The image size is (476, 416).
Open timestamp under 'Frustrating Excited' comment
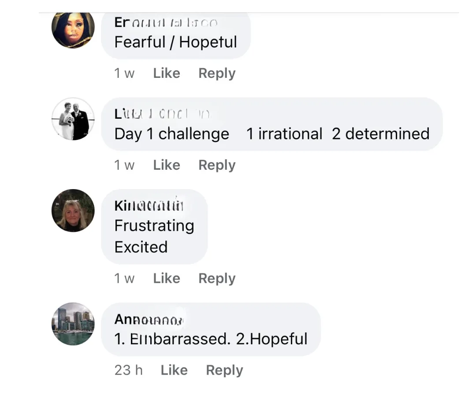(124, 278)
